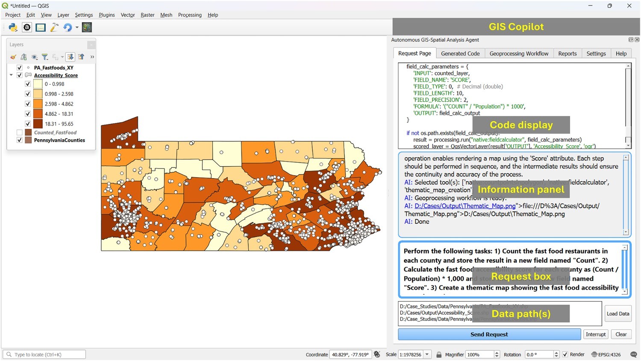Open dropdown next to expression filter

pyautogui.click(x=62, y=57)
